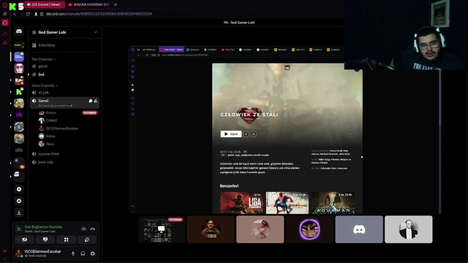The height and width of the screenshot is (263, 468).
Task: View site security lock icon
Action: [42, 14]
